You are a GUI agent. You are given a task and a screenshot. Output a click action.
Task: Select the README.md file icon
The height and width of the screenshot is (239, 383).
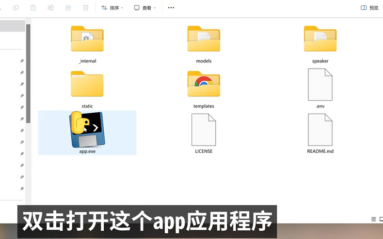point(320,130)
